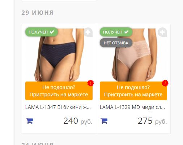Image resolution: width=183 pixels, height=145 pixels.
Task: Open the 'LAMA L-1347 BI бикини' title link
Action: point(58,107)
